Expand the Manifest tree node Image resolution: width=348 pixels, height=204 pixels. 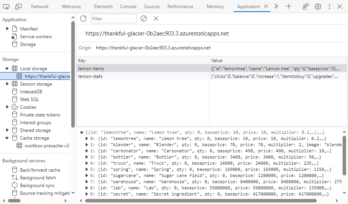click(7, 29)
